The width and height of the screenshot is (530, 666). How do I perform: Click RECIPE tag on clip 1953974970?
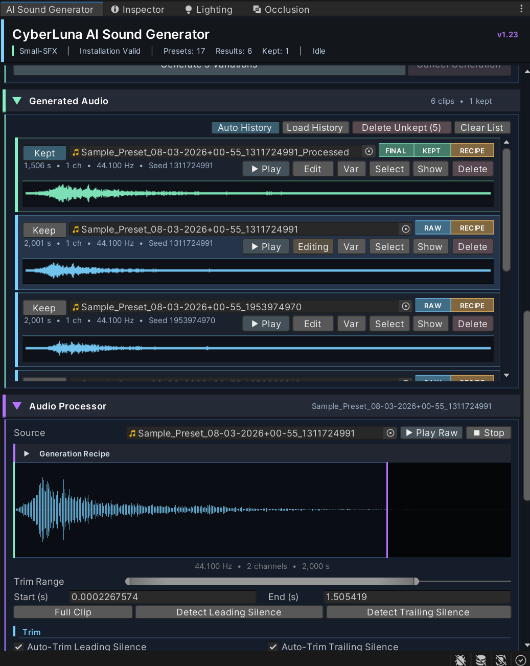tap(472, 306)
